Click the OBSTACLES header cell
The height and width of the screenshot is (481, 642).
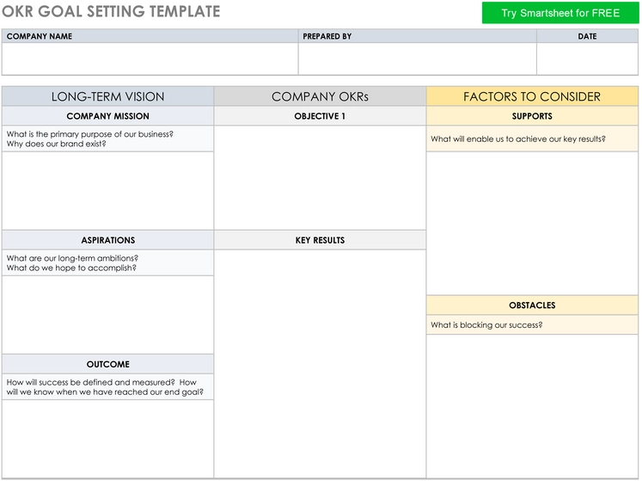532,305
